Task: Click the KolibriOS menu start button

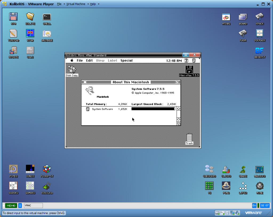Action: pos(11,206)
